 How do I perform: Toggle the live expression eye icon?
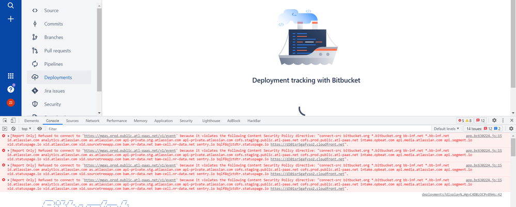click(39, 129)
